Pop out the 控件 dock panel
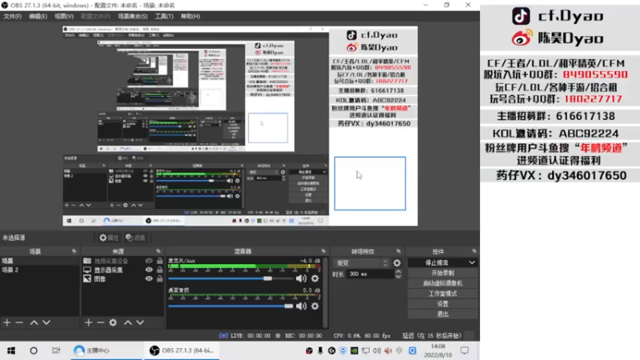Image resolution: width=640 pixels, height=360 pixels. [474, 251]
